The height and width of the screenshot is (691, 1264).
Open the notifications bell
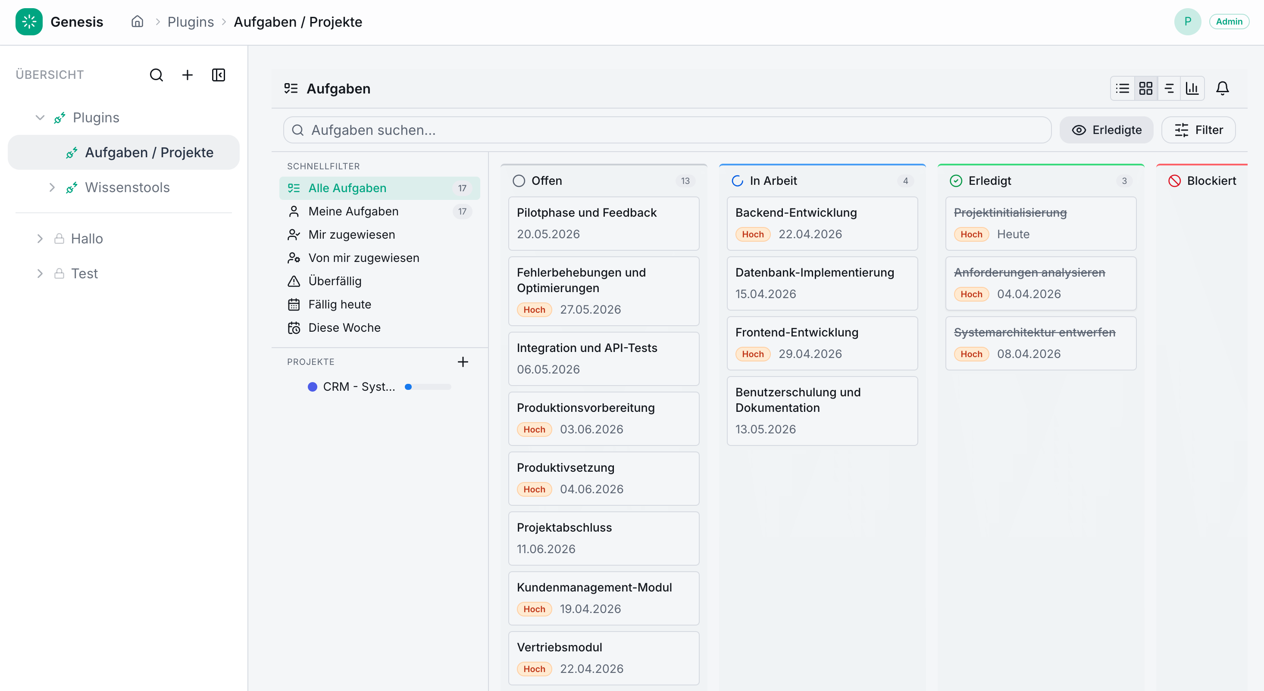click(x=1222, y=88)
